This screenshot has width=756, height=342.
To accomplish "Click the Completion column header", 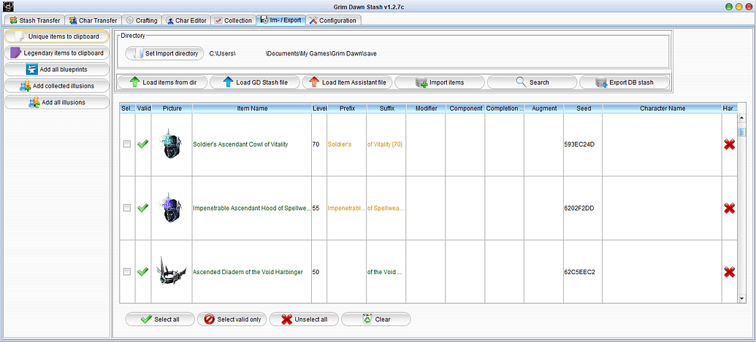I will [504, 109].
